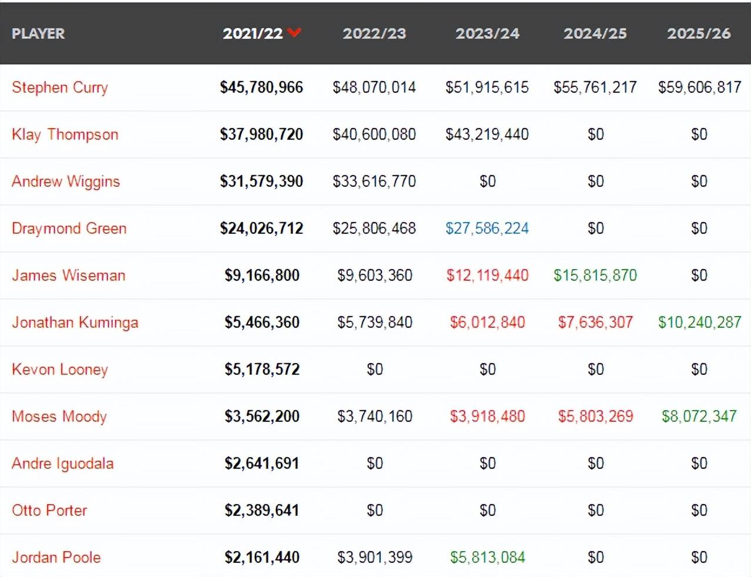Select Wiseman's red $12,119,440 value
Viewport: 751px width, 577px height.
pos(487,276)
